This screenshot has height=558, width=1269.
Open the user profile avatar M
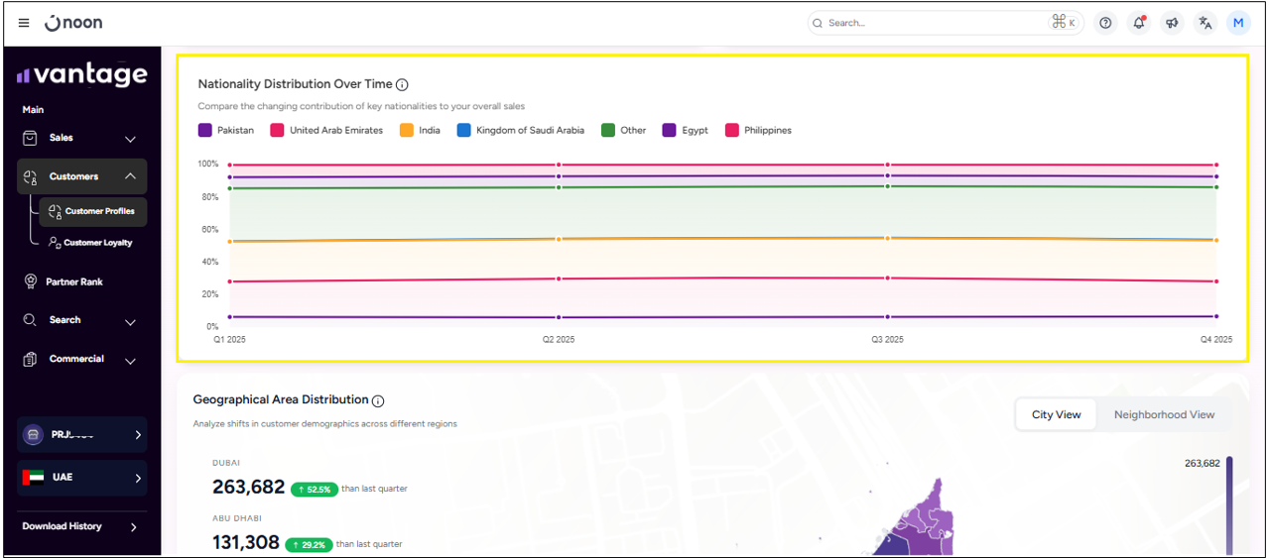(1238, 23)
